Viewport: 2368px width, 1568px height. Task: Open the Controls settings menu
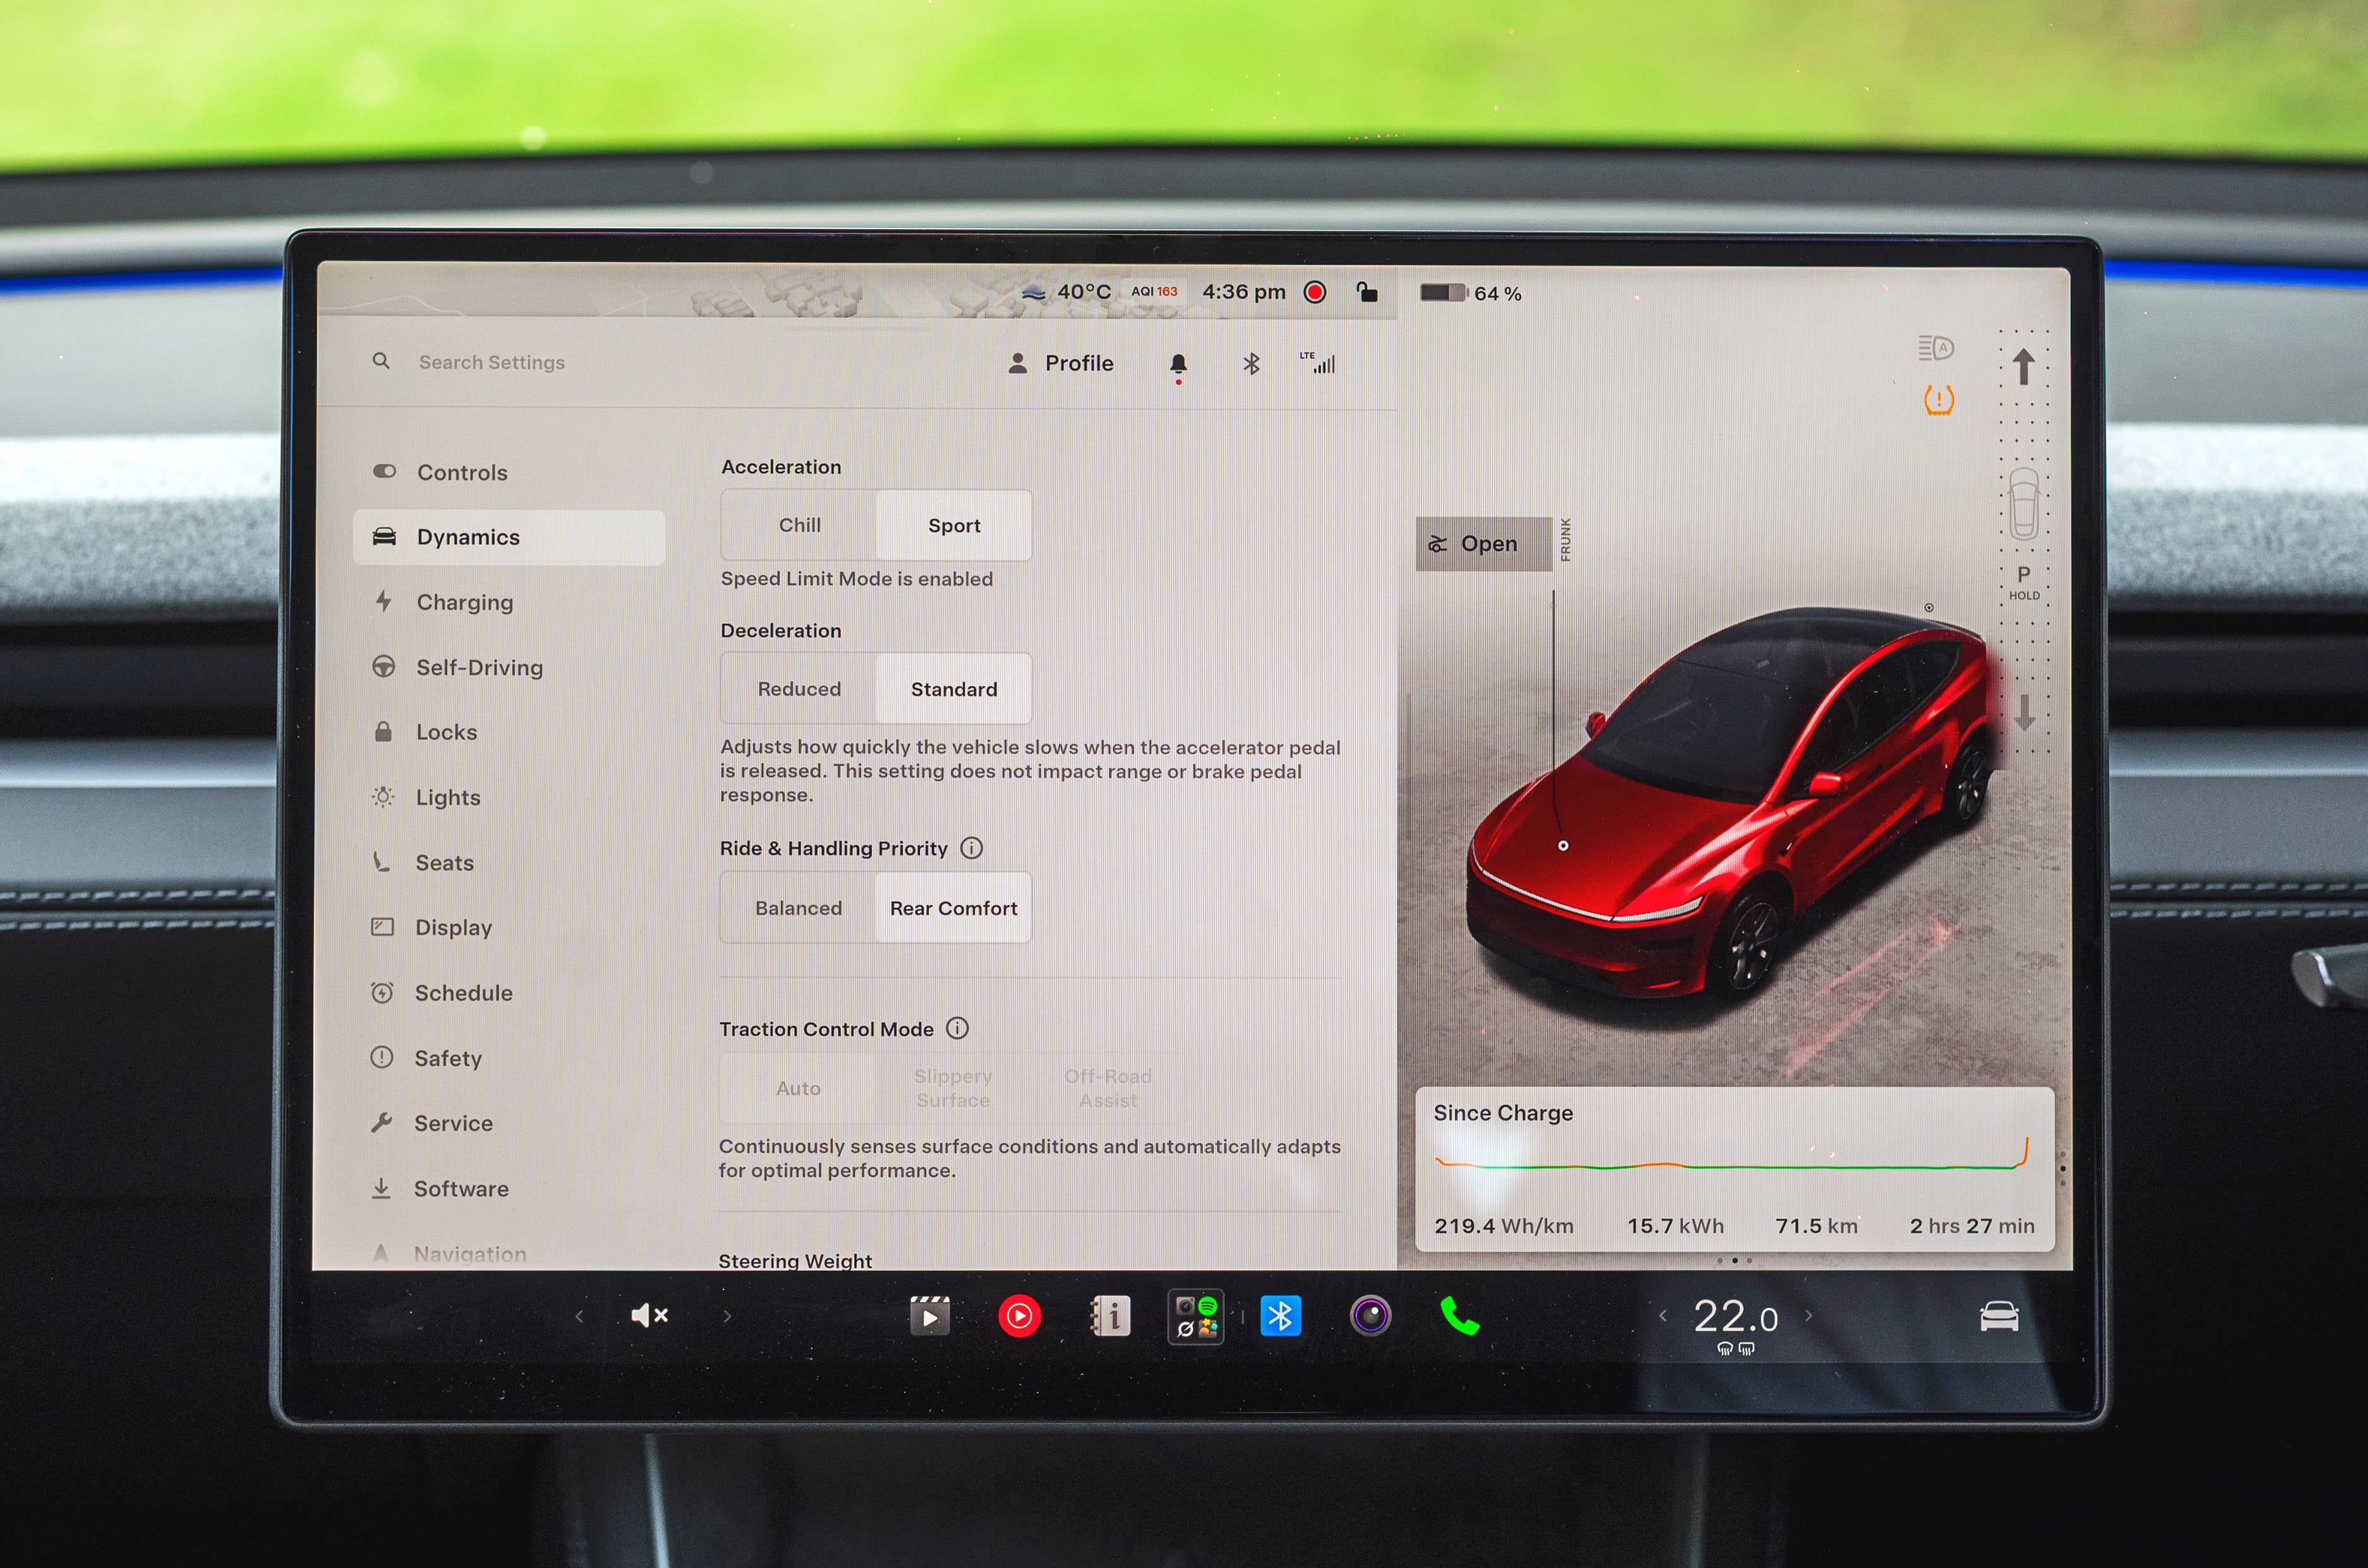[x=509, y=472]
